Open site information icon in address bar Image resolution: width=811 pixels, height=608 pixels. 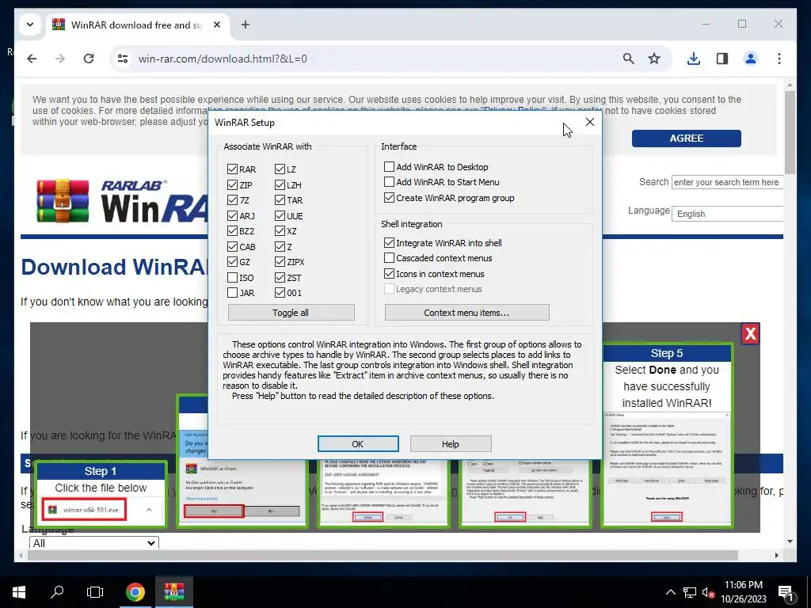(x=123, y=59)
